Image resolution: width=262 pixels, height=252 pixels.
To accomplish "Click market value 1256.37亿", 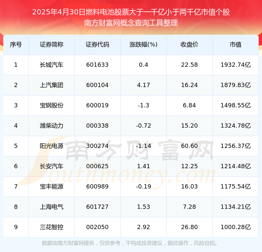I will 235,146.
